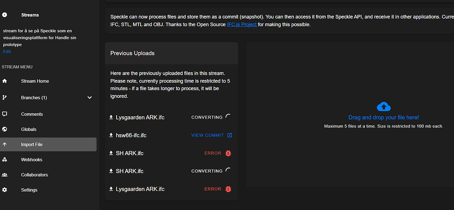Click the Comments speech bubble icon
Viewport: 454px width, 210px height.
[x=4, y=114]
